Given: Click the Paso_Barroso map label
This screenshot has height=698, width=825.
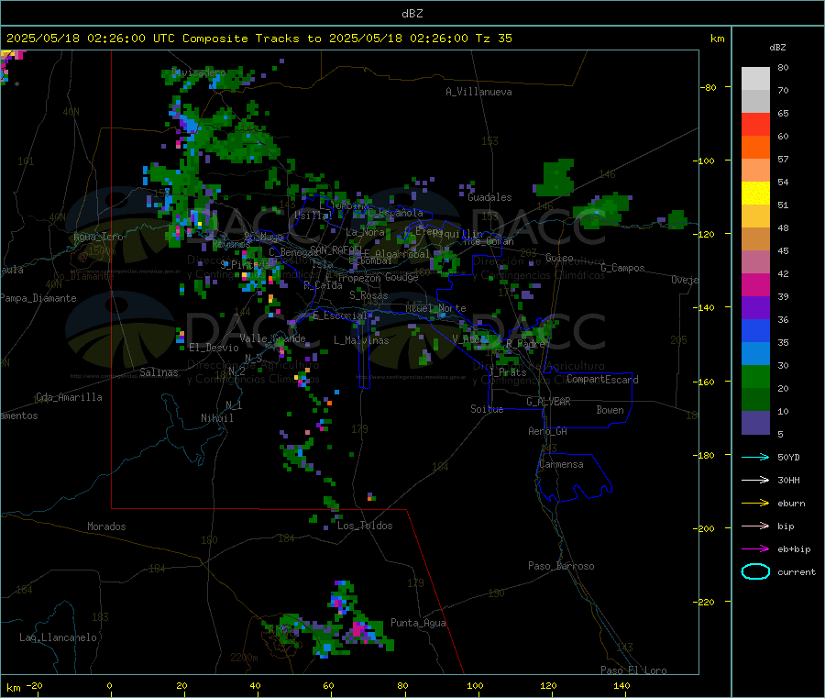Looking at the screenshot, I should tap(561, 566).
